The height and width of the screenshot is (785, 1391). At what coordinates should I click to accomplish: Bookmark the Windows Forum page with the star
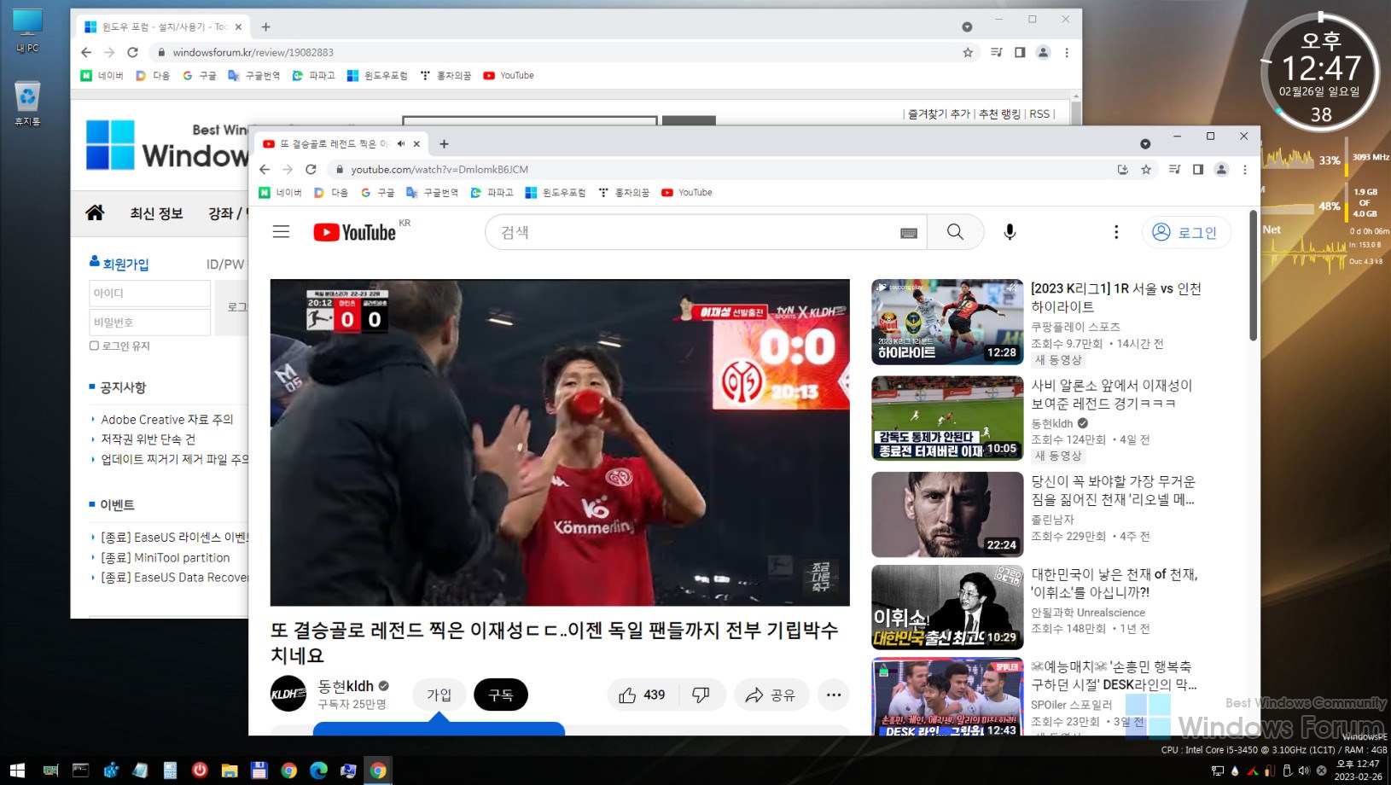coord(968,52)
